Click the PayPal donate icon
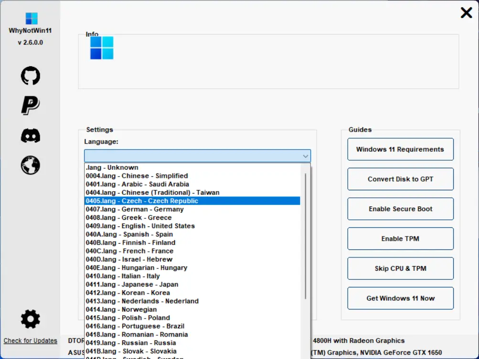 click(31, 105)
